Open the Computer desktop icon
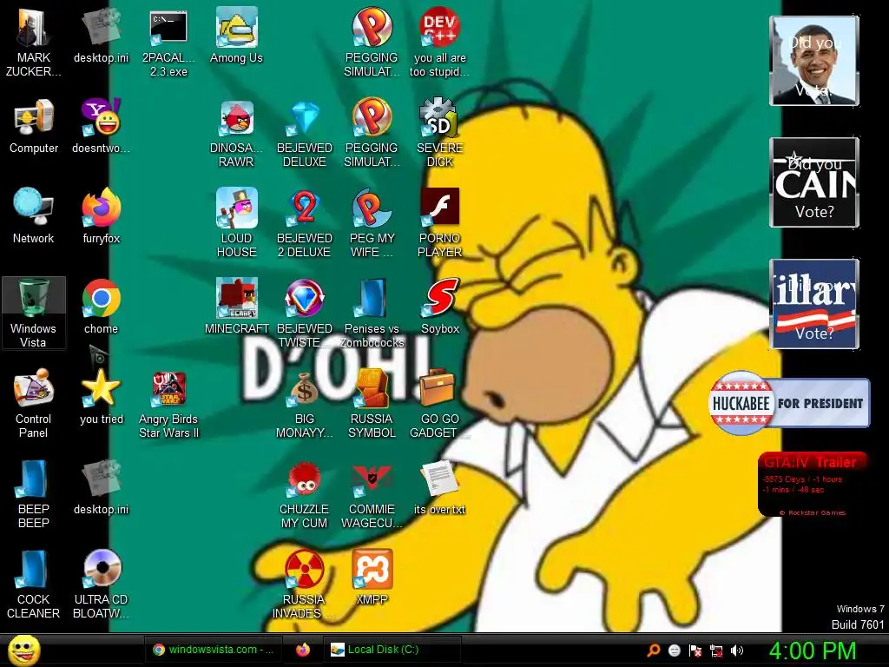The image size is (889, 667). [34, 126]
